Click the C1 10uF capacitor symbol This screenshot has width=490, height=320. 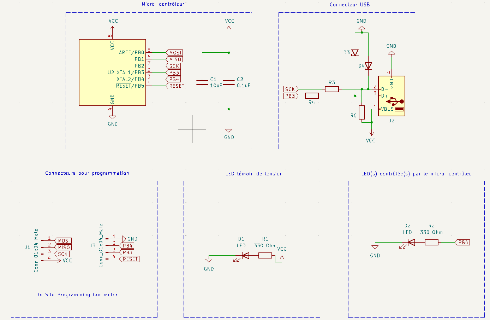click(x=202, y=82)
